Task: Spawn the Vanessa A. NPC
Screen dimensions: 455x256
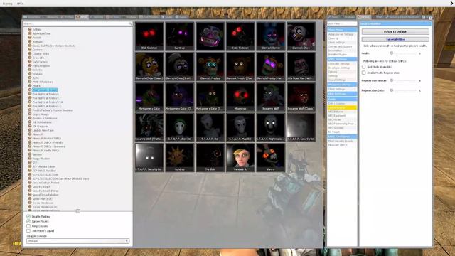Action: 240,158
